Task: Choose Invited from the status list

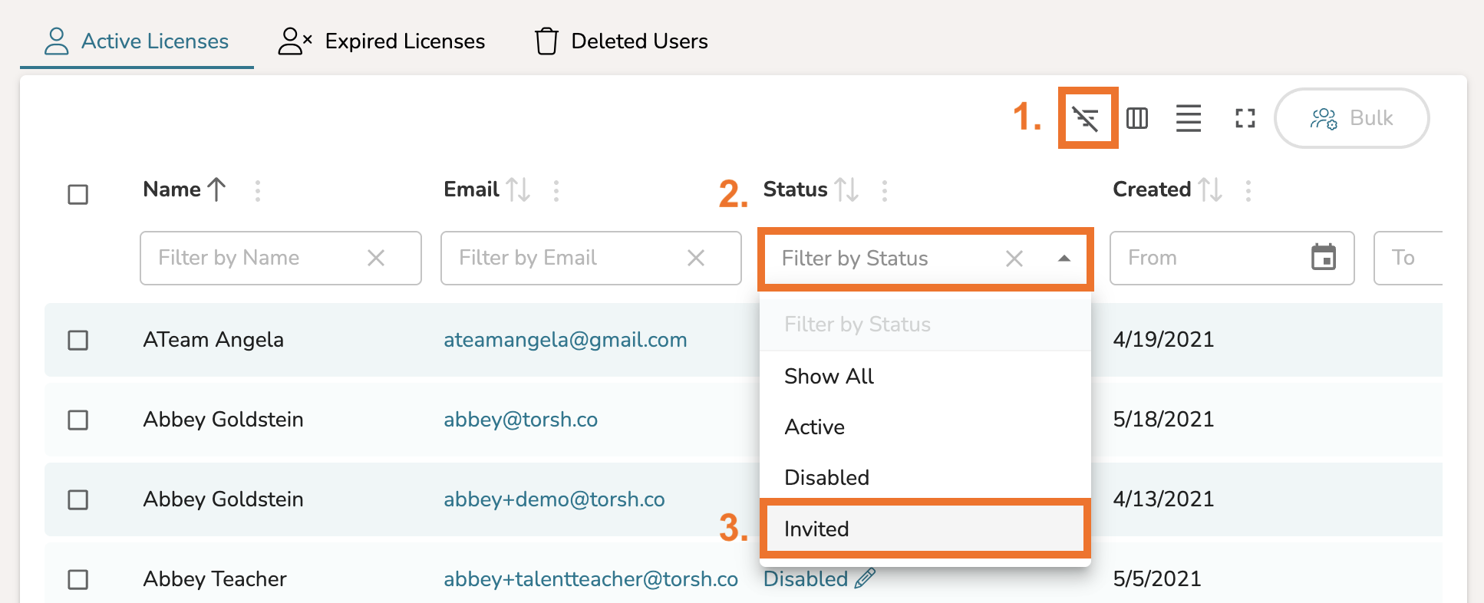Action: click(x=925, y=529)
